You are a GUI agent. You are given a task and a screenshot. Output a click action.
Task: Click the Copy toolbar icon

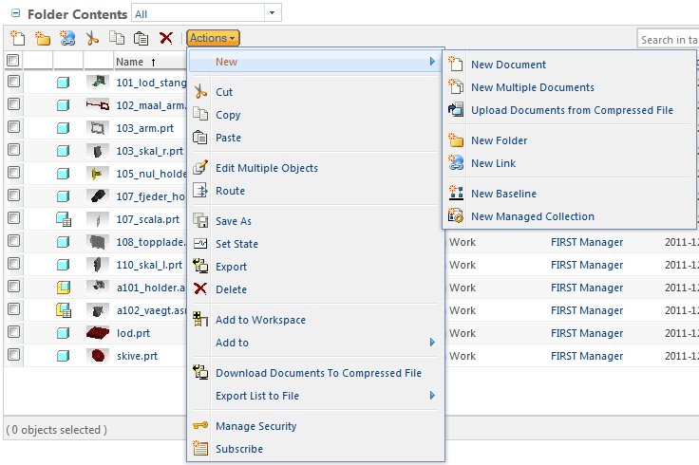pyautogui.click(x=117, y=38)
